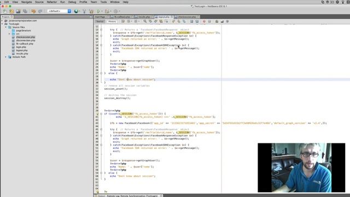The height and width of the screenshot is (197, 350).
Task: Click the Find Previous Occurrence editor icon
Action: click(x=150, y=21)
